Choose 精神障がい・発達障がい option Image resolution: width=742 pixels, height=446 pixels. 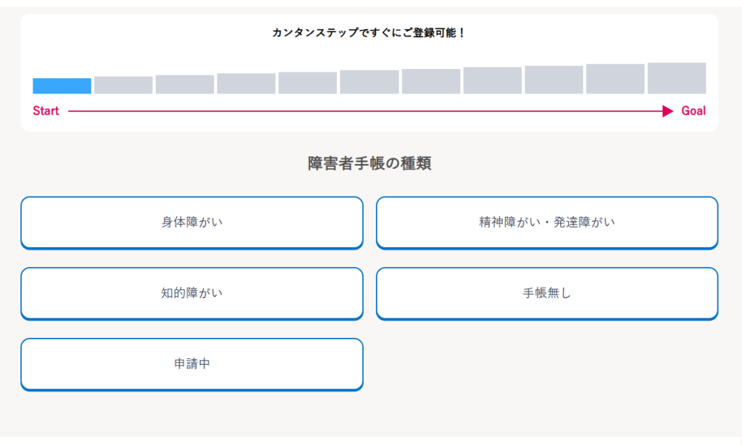tap(547, 223)
